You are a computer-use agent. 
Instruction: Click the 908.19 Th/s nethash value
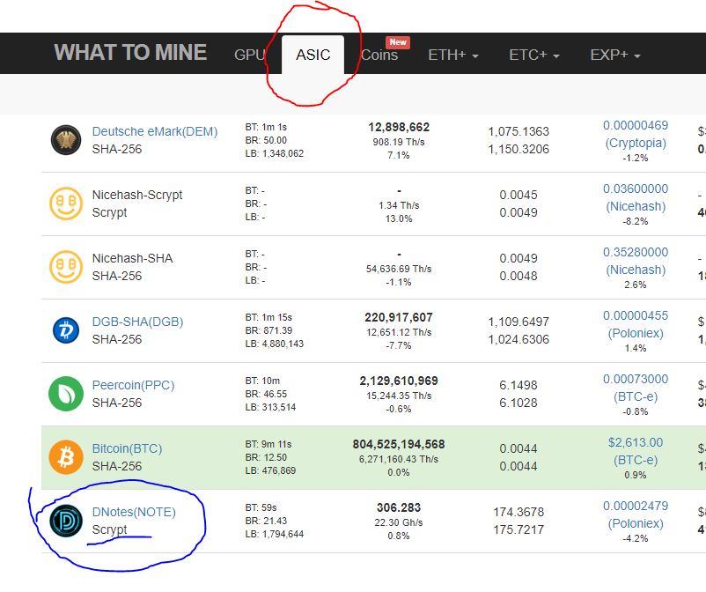399,143
